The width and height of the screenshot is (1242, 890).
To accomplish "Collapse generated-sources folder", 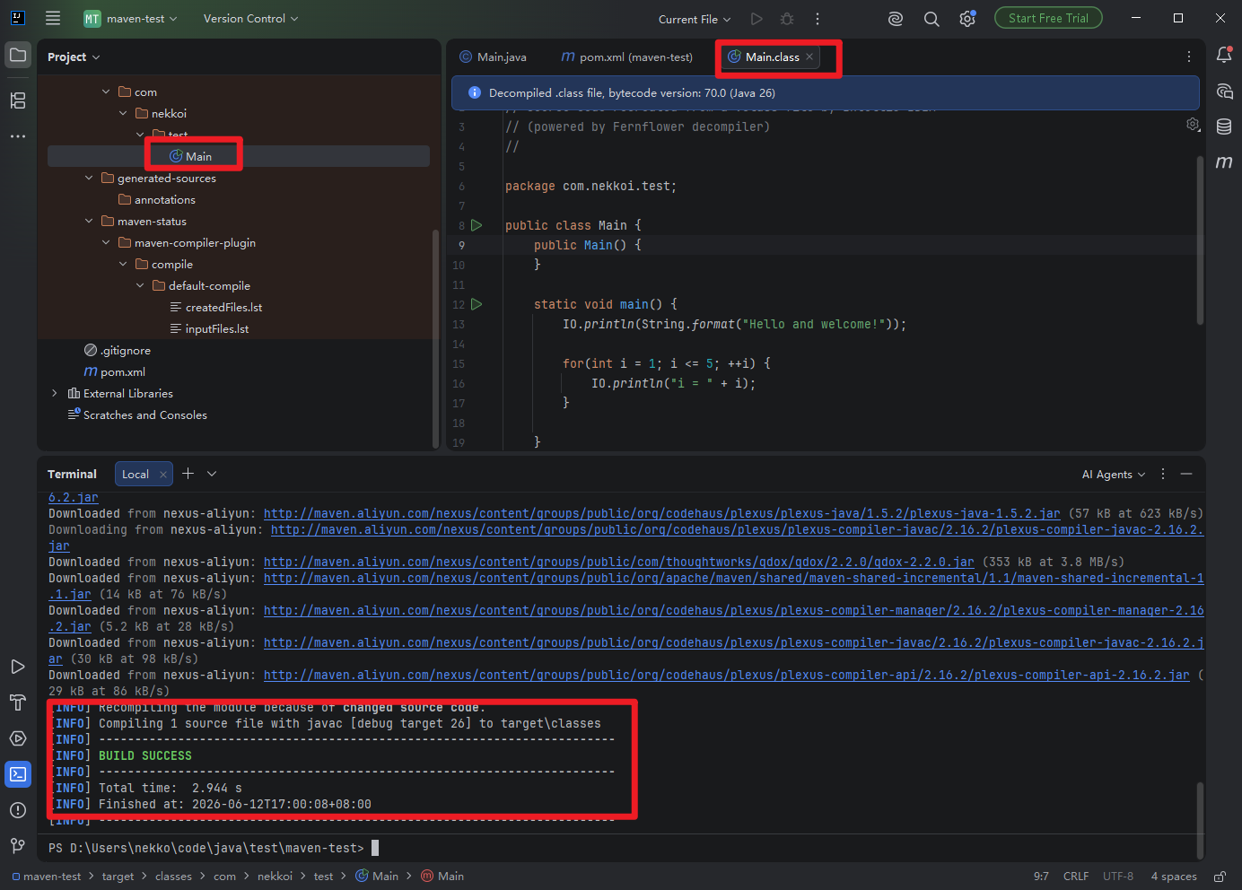I will pyautogui.click(x=89, y=178).
